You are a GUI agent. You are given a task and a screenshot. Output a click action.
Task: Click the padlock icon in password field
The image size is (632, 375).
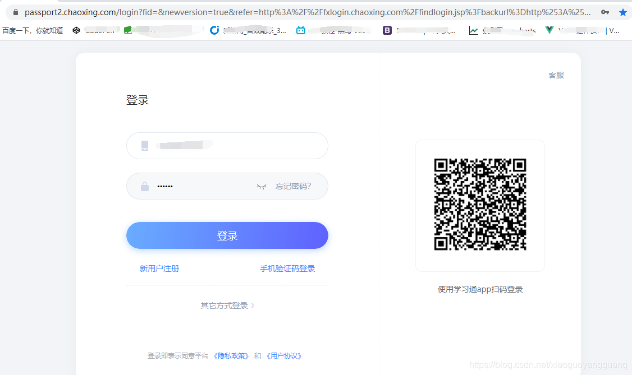(x=145, y=186)
